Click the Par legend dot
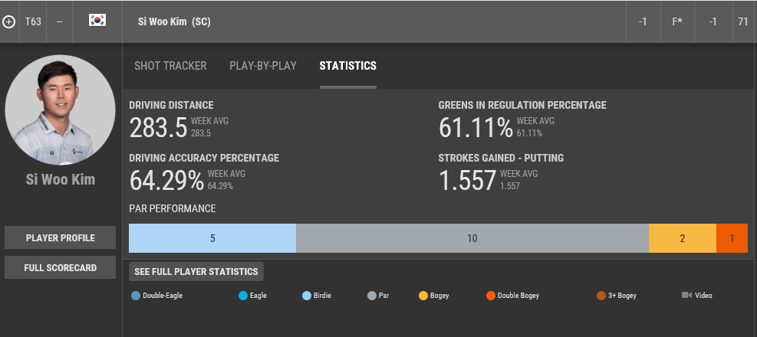 point(372,295)
